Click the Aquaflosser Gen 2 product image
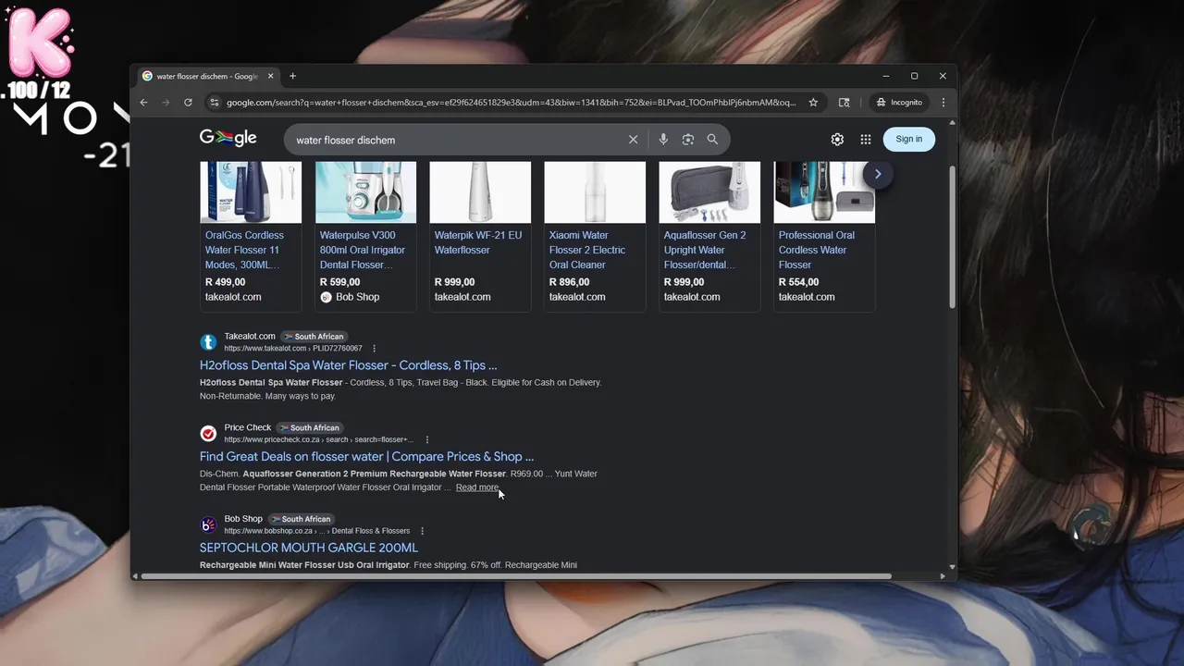This screenshot has height=666, width=1184. click(709, 192)
